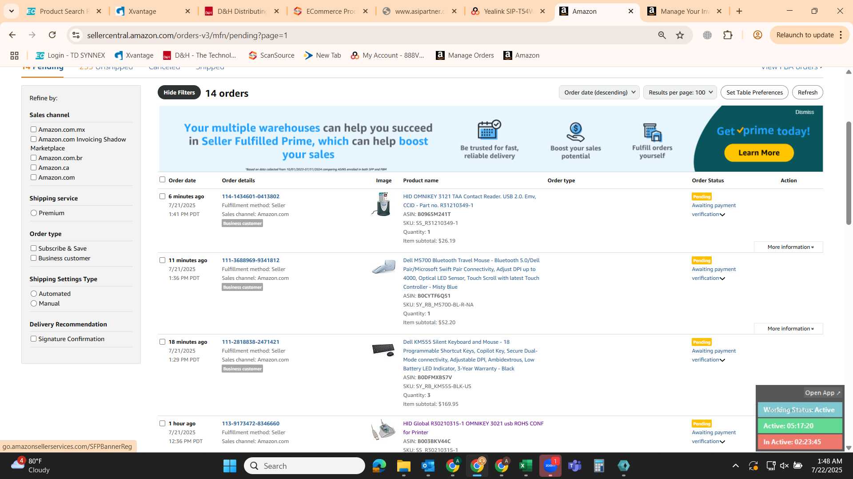The width and height of the screenshot is (853, 479).
Task: Click the Hide Filters button
Action: [x=179, y=92]
